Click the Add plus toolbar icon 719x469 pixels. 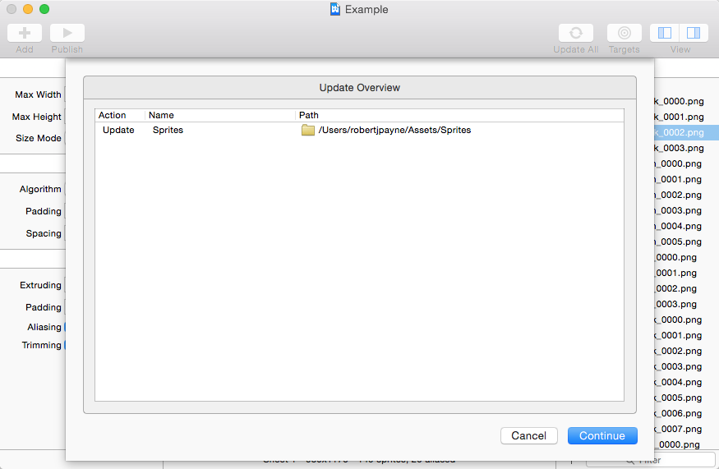pyautogui.click(x=25, y=33)
